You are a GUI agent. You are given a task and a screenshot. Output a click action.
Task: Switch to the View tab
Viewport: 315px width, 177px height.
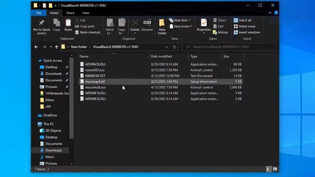pyautogui.click(x=86, y=13)
